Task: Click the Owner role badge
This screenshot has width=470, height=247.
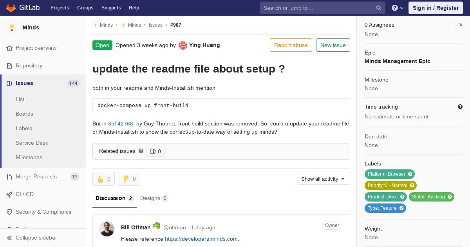Action: coord(332,225)
